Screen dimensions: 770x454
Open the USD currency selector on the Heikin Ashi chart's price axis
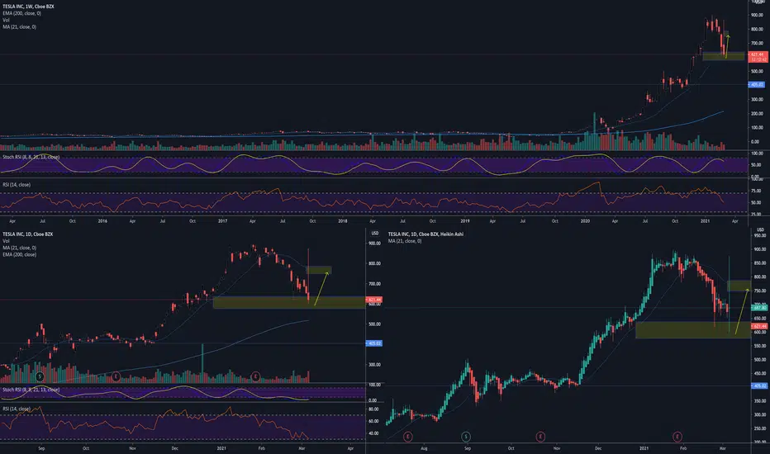[x=760, y=229]
